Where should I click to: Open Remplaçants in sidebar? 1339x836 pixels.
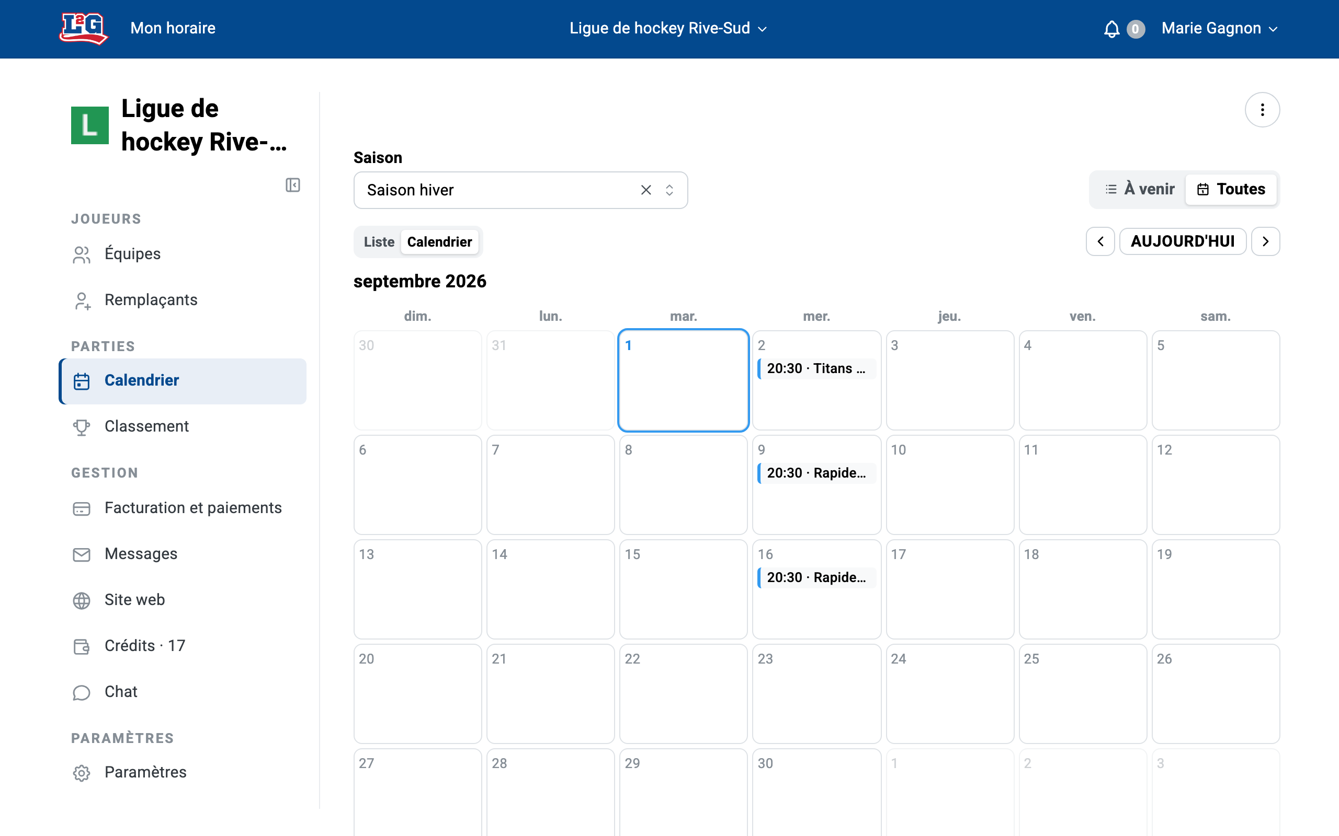pos(183,300)
